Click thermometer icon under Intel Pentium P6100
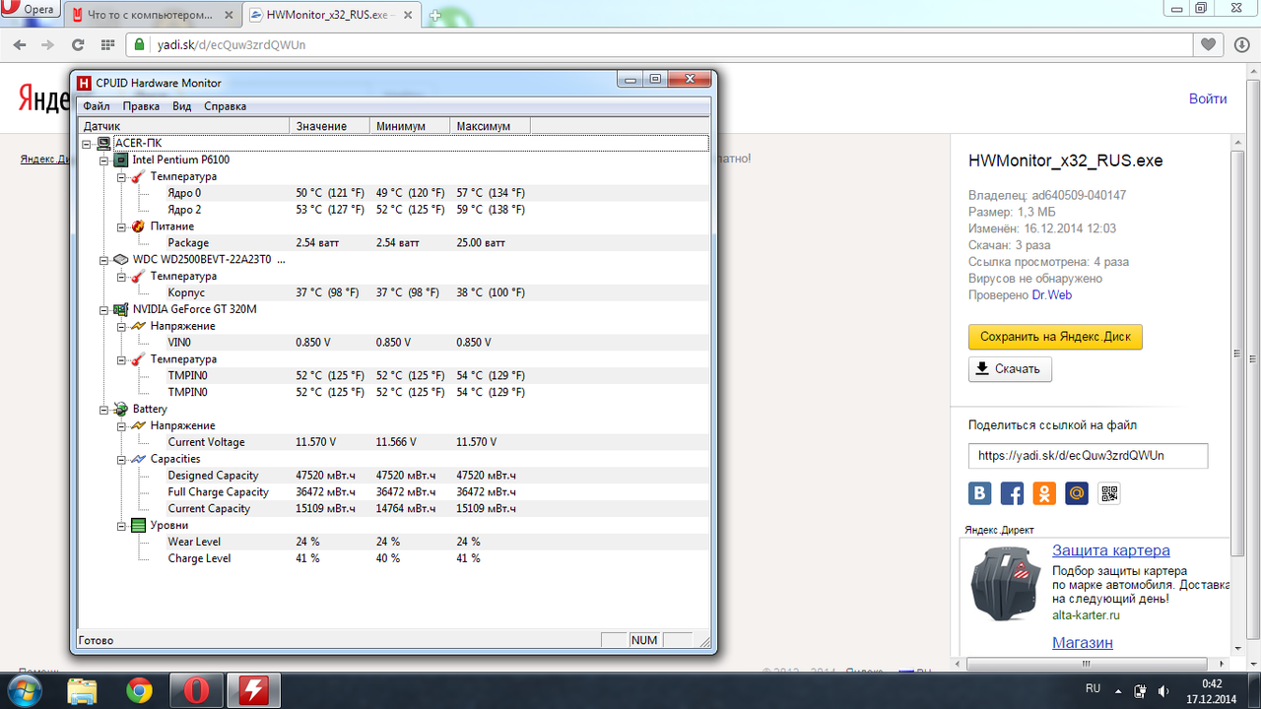 tap(138, 176)
